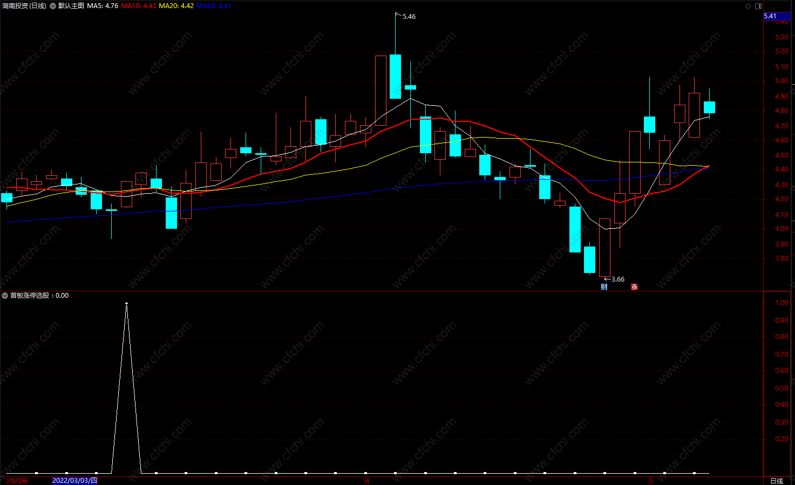Click the 首板涨停选股 indicator label
Screen dimensions: 795x485
point(29,296)
